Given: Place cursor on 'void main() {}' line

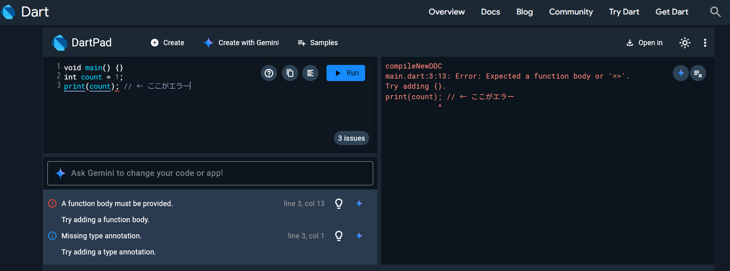Looking at the screenshot, I should coord(93,68).
